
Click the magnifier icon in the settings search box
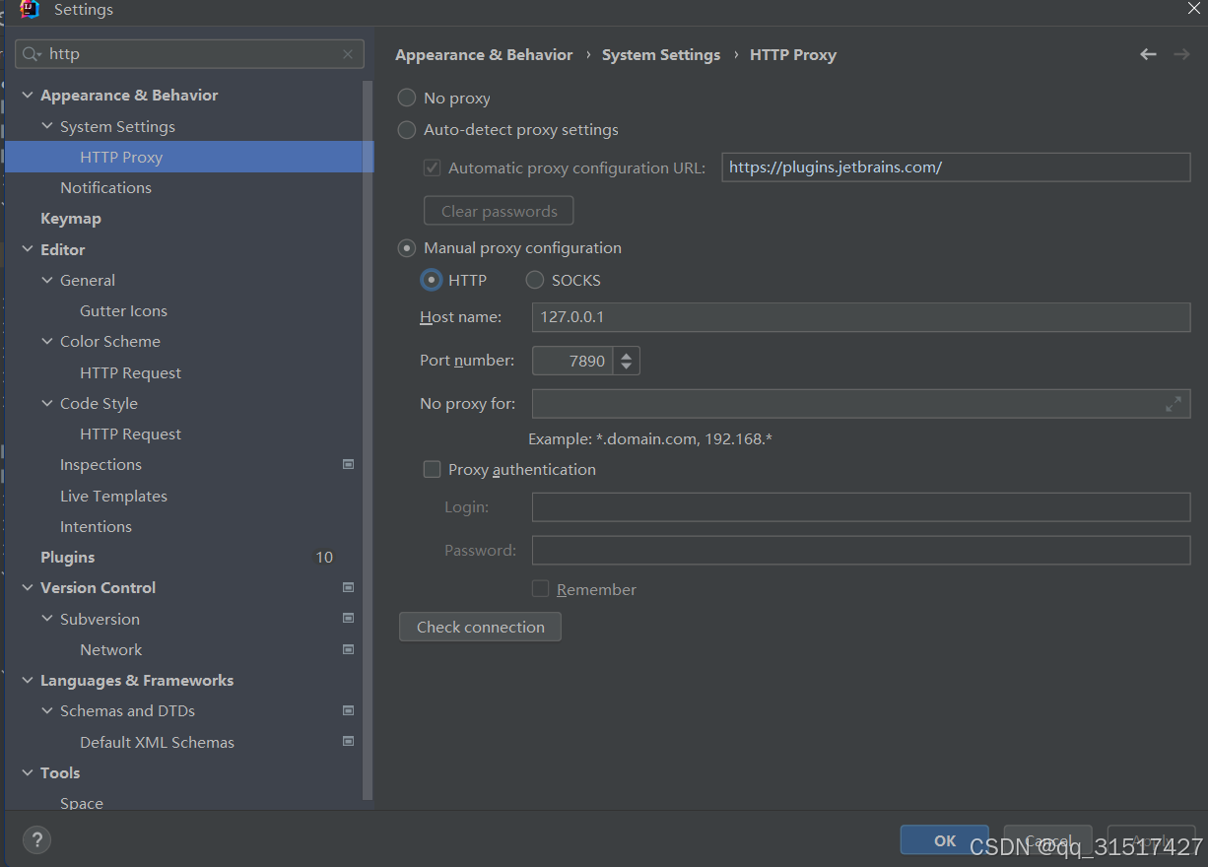(32, 54)
